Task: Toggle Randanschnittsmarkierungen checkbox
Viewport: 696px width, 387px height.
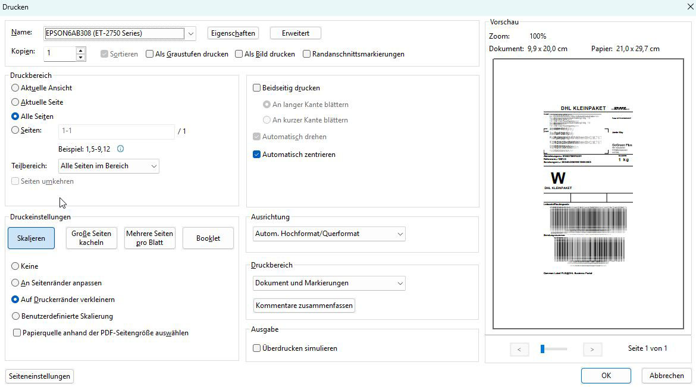Action: pyautogui.click(x=306, y=54)
